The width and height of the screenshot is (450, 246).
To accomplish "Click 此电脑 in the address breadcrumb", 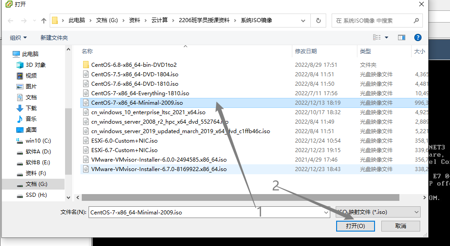I will point(77,20).
